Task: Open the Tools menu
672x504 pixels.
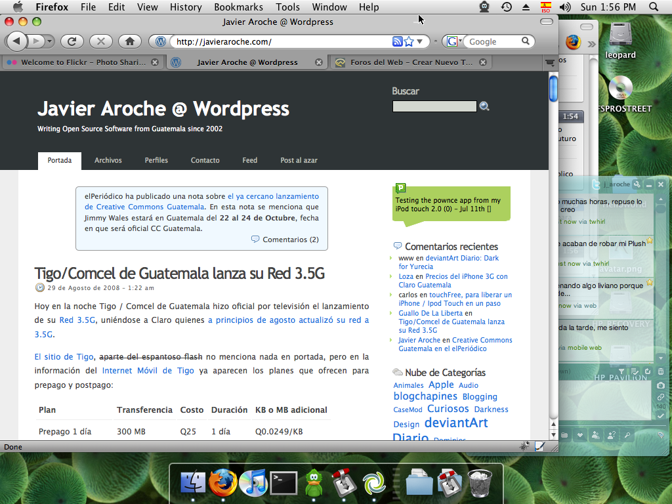Action: [287, 7]
